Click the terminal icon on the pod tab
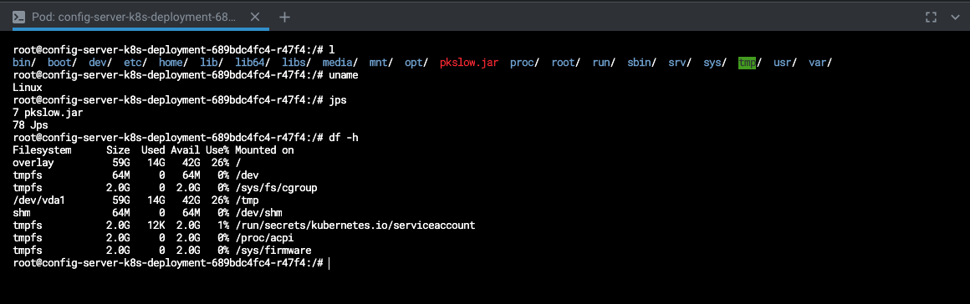The image size is (970, 304). [x=19, y=18]
